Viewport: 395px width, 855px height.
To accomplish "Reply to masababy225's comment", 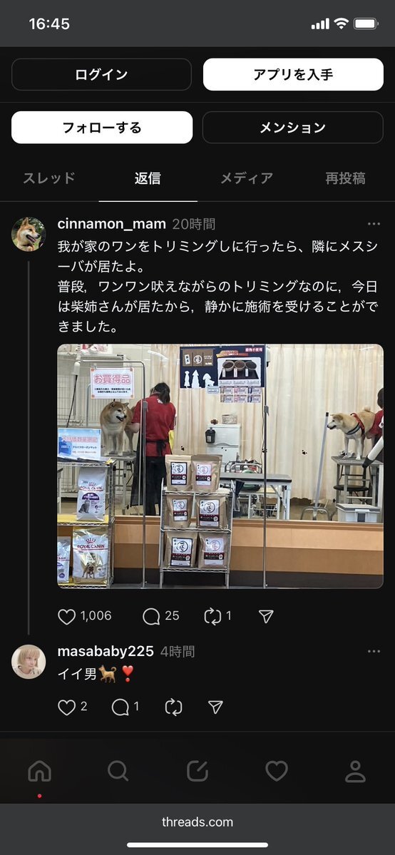I will [120, 707].
